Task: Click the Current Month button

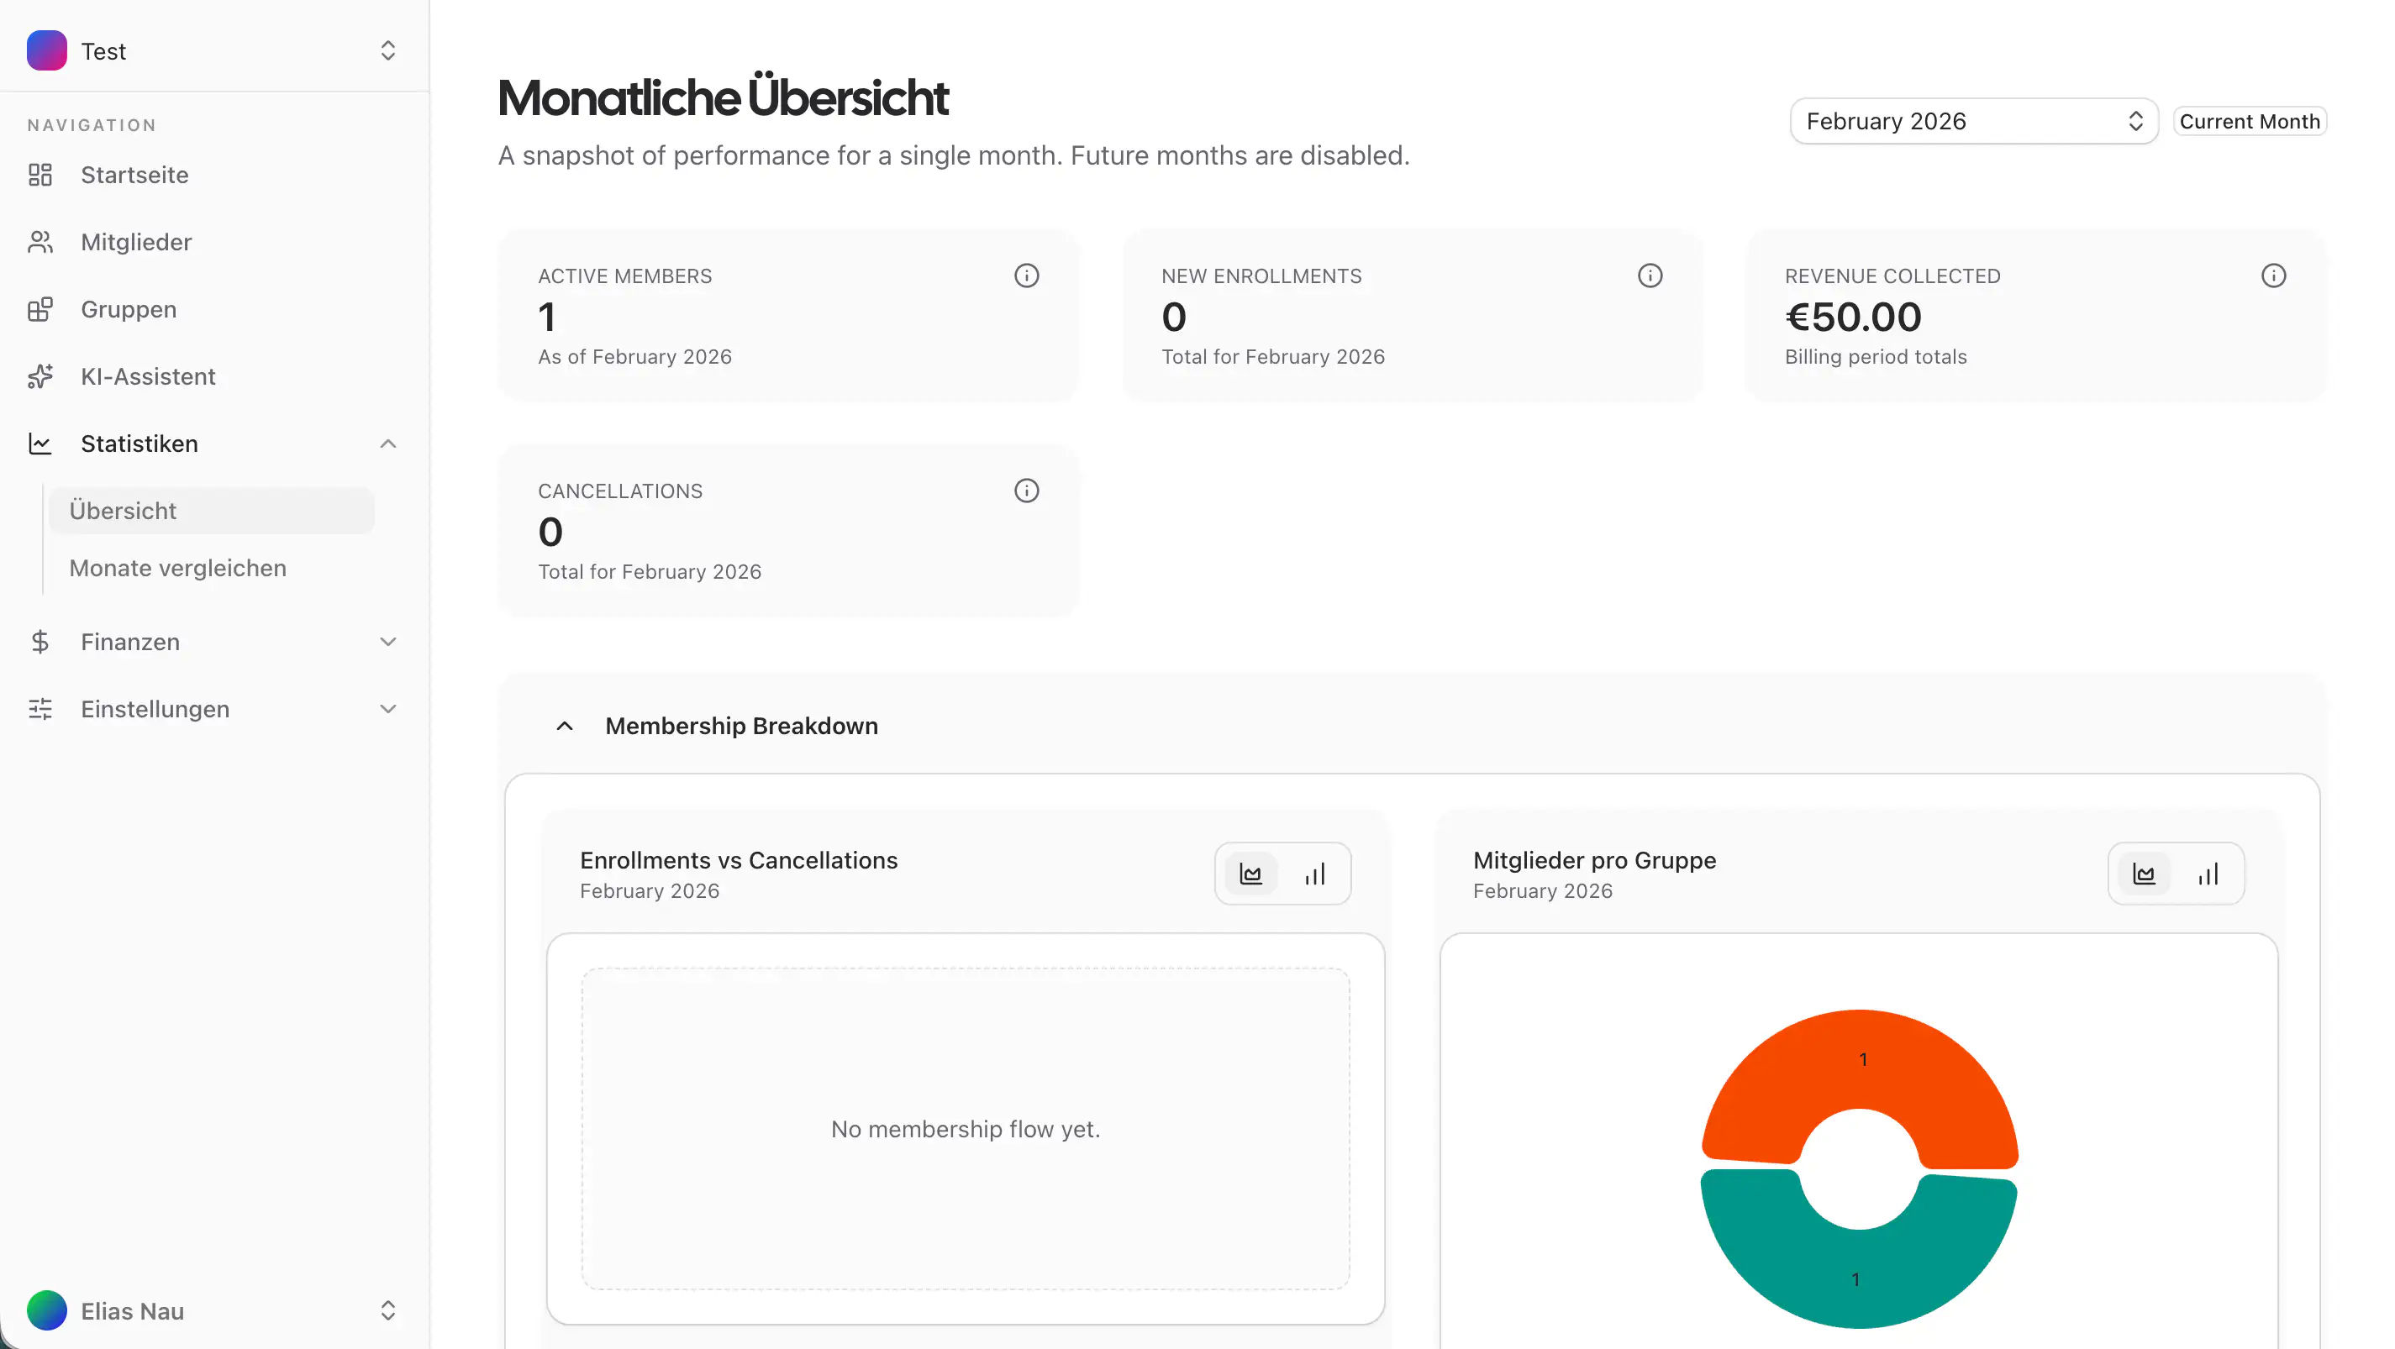Action: pyautogui.click(x=2248, y=121)
